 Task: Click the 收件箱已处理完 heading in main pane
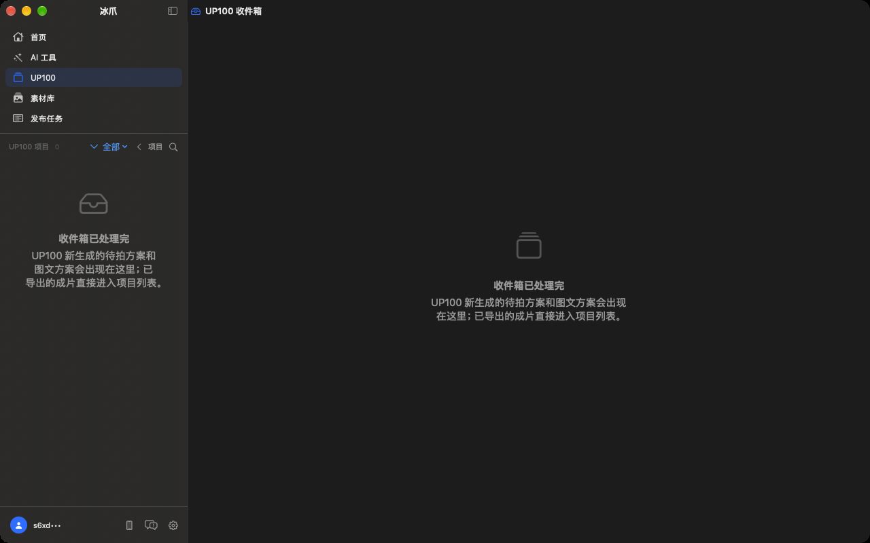pyautogui.click(x=529, y=286)
